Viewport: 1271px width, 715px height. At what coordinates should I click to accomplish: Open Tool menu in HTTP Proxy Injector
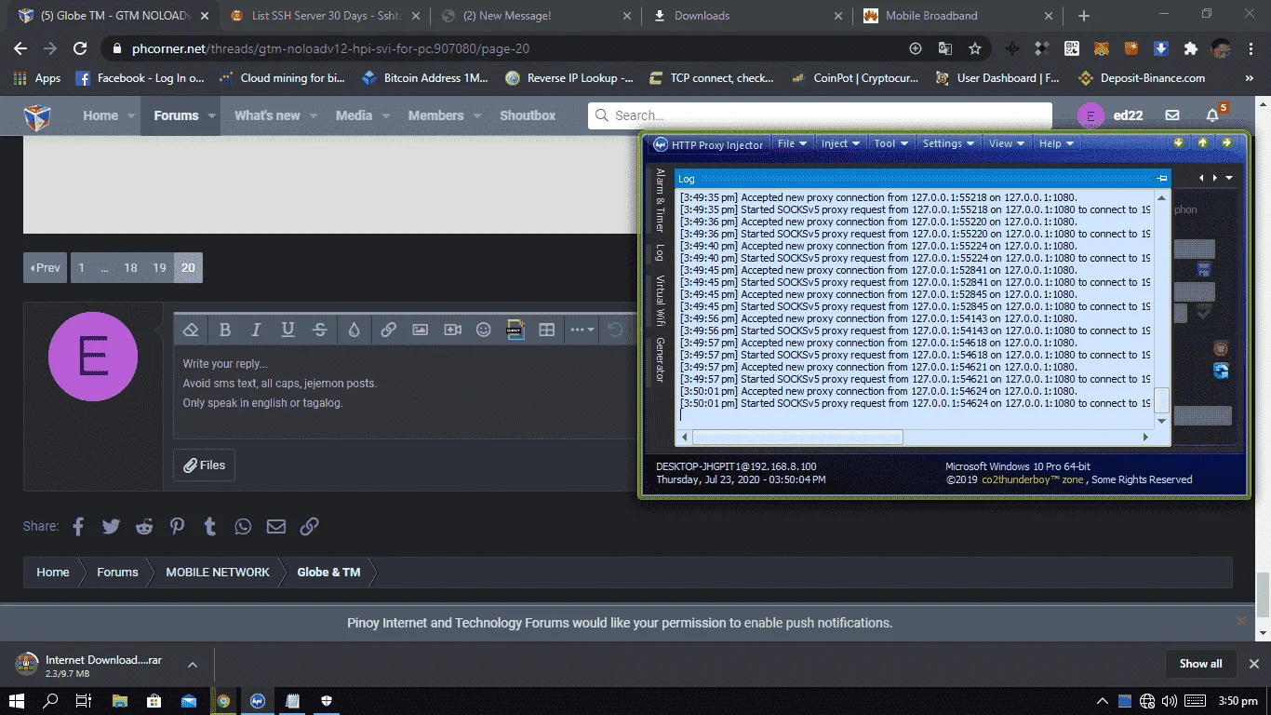[890, 143]
